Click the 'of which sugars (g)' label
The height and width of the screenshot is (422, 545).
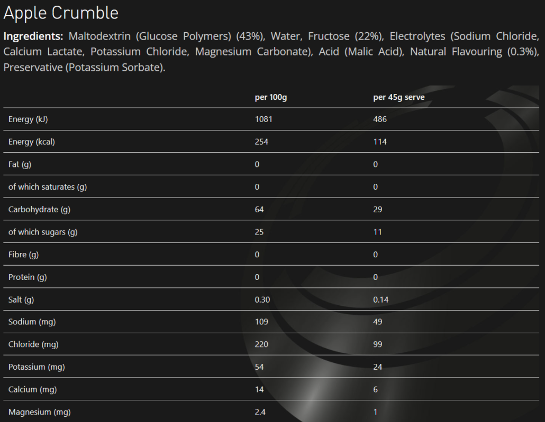point(43,232)
